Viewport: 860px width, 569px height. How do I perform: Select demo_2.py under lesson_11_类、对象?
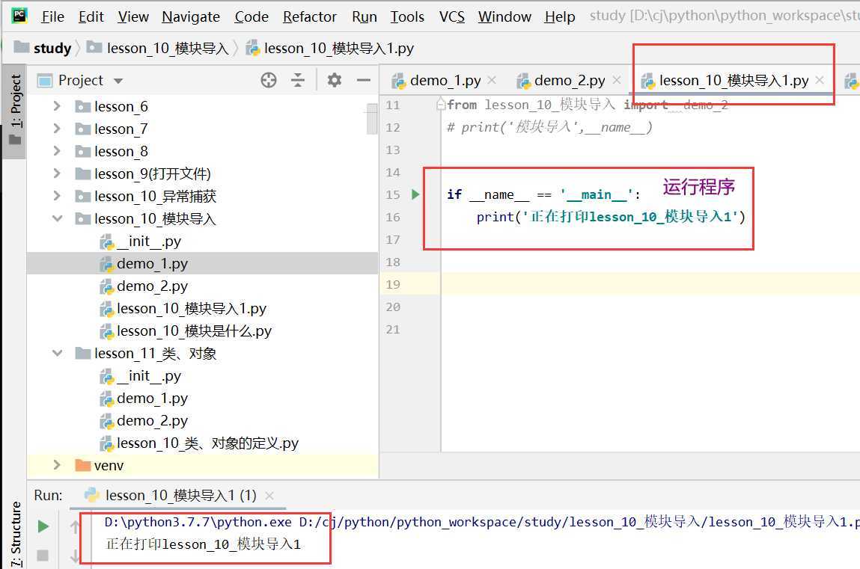[144, 421]
